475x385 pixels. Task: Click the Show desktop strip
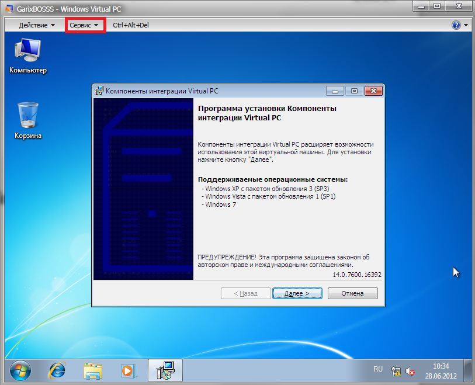[467, 370]
